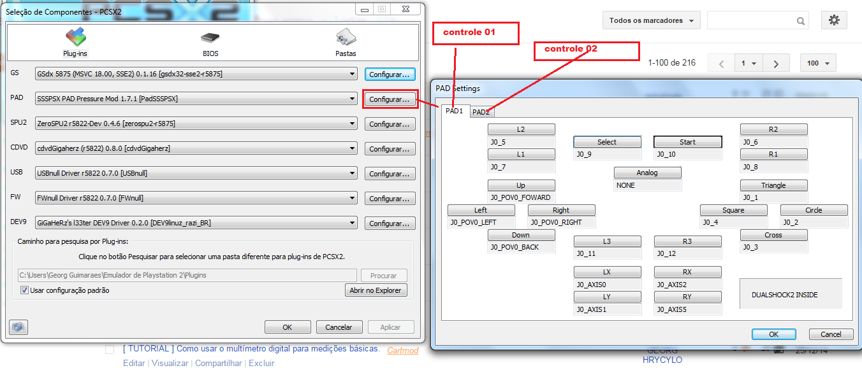
Task: Open the Plug-ins section icon
Action: 75,38
